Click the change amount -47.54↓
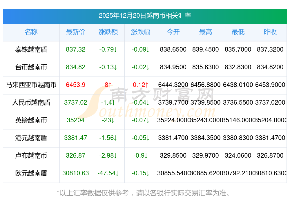 coord(108,173)
